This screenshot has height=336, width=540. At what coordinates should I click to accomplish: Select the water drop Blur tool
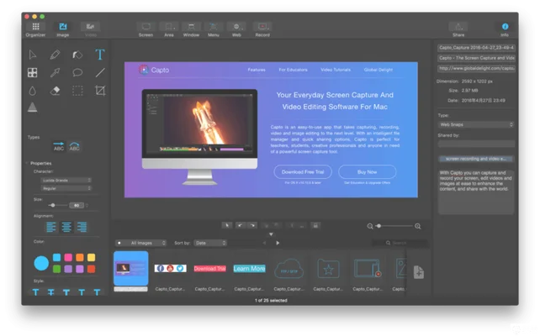pyautogui.click(x=32, y=91)
